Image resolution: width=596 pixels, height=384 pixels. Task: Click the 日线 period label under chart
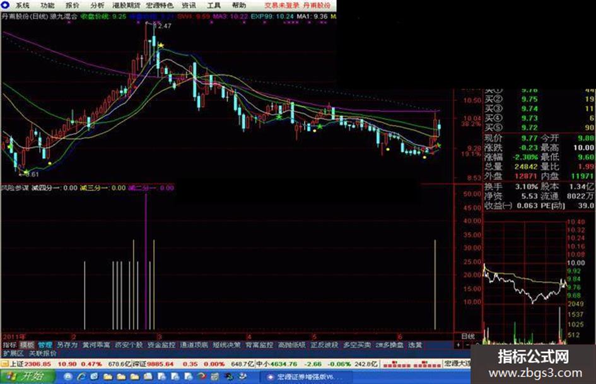468,336
